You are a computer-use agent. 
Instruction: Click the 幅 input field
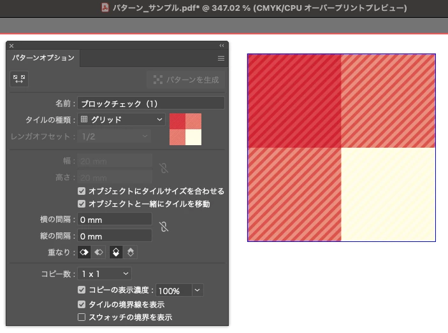115,161
